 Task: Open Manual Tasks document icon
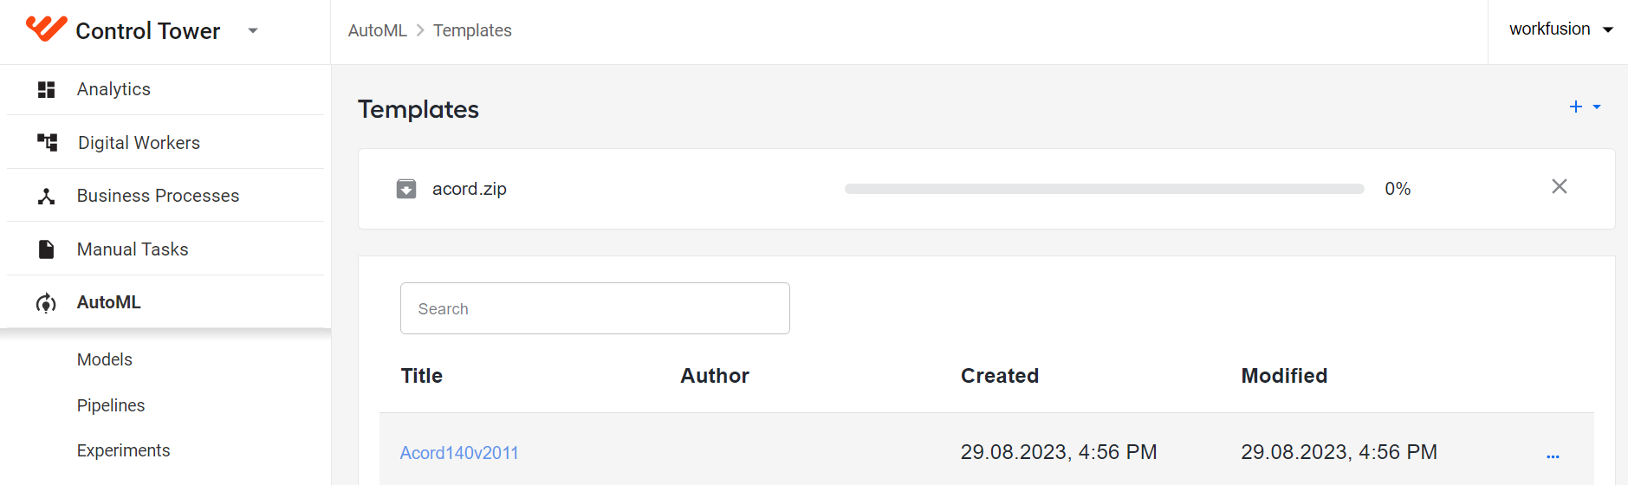coord(47,249)
